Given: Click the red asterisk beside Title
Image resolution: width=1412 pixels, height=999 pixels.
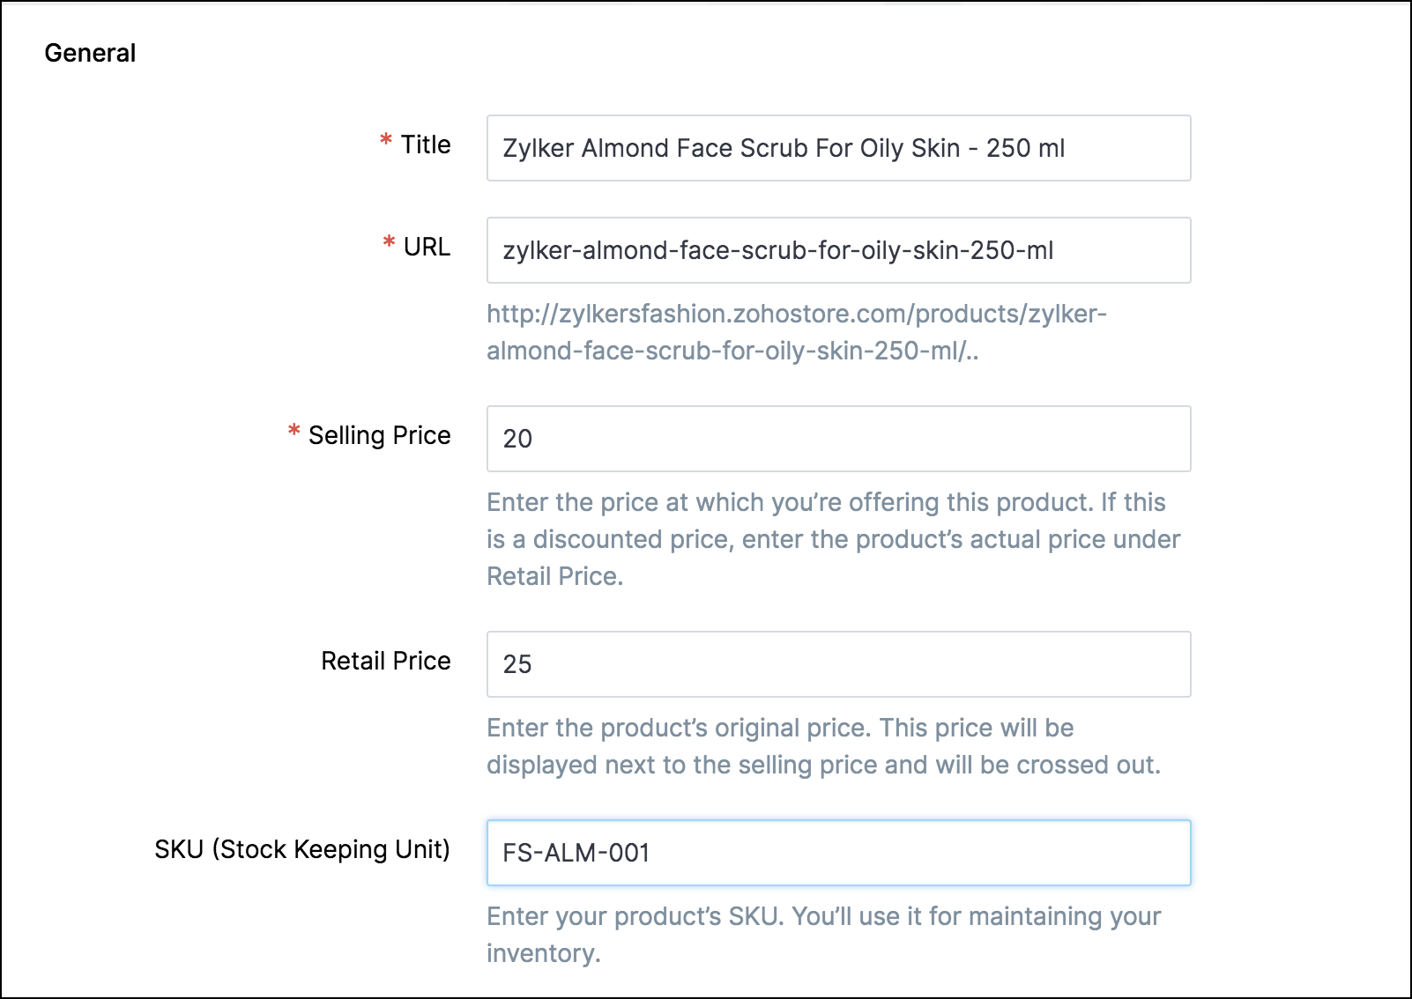Looking at the screenshot, I should pos(386,141).
